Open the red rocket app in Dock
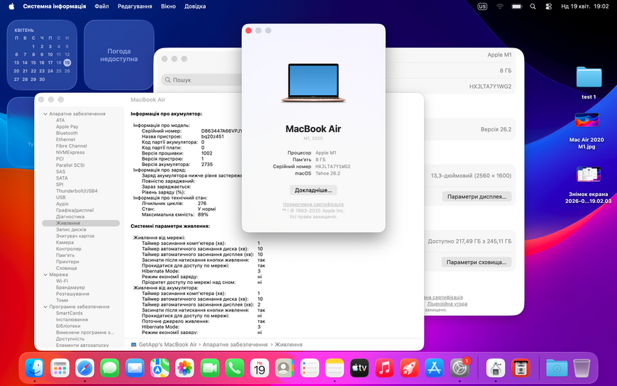 point(410,369)
